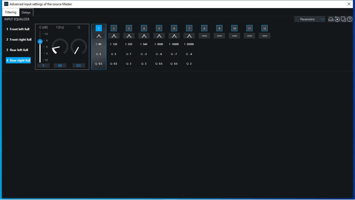The image size is (355, 200).
Task: Click the overlapping squares copy icon
Action: pos(343,19)
